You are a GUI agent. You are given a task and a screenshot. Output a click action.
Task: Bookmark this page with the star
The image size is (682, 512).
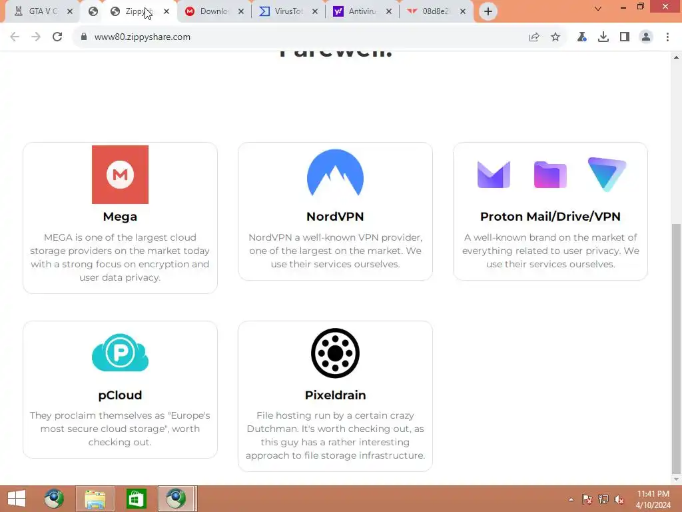tap(555, 37)
